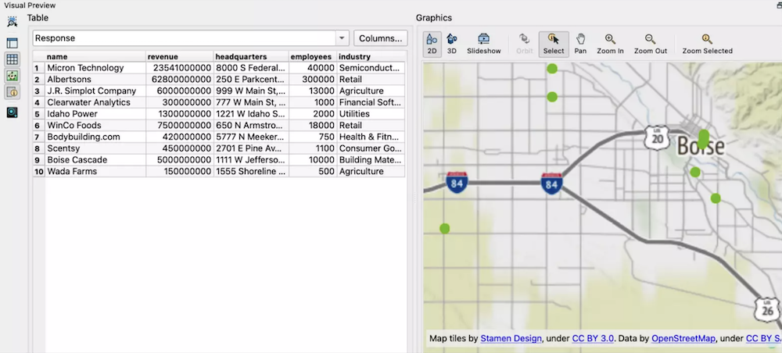Zoom to selected features
The image size is (782, 353).
tap(707, 43)
